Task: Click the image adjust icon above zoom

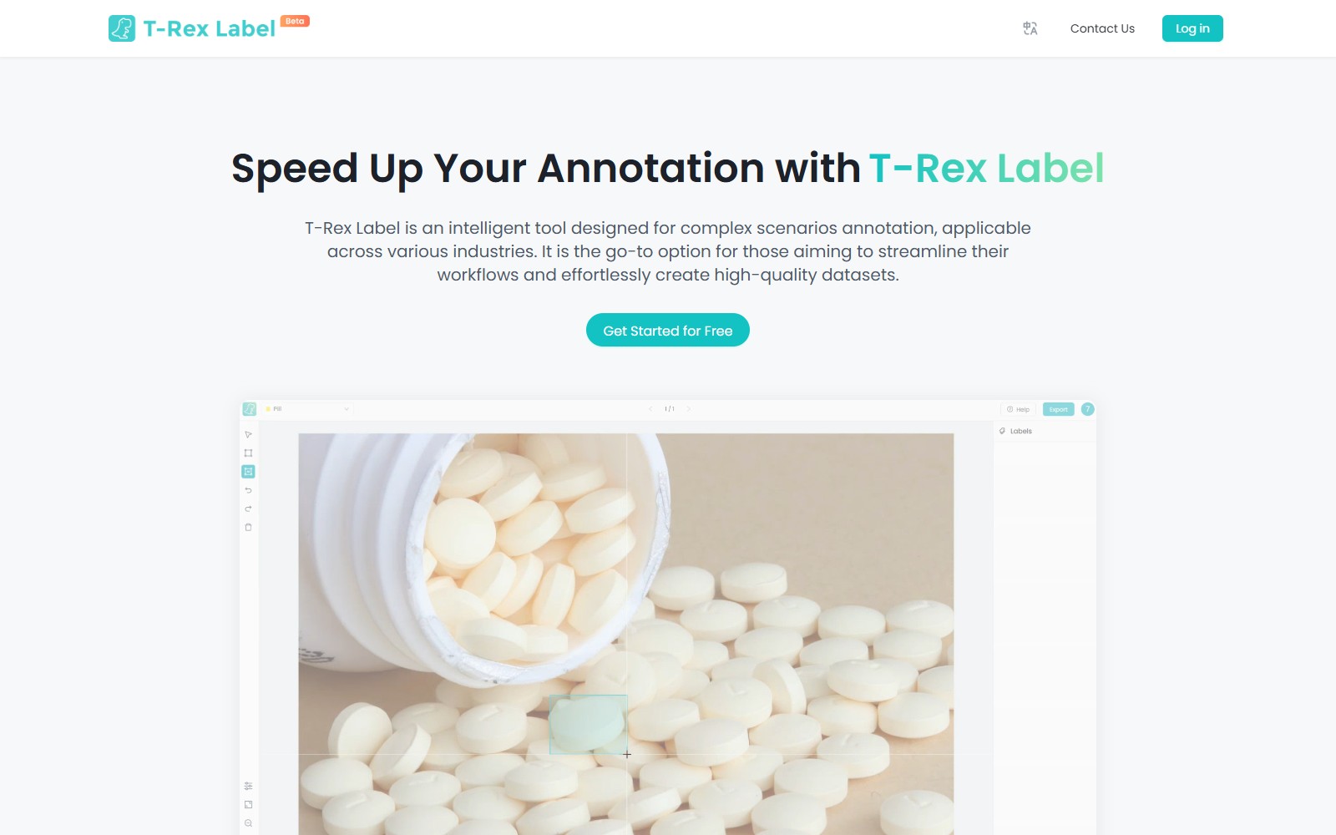Action: coord(248,804)
